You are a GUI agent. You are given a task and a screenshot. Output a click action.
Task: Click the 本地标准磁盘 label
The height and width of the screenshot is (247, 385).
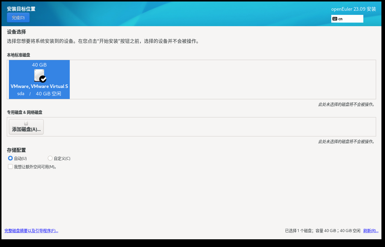click(18, 55)
